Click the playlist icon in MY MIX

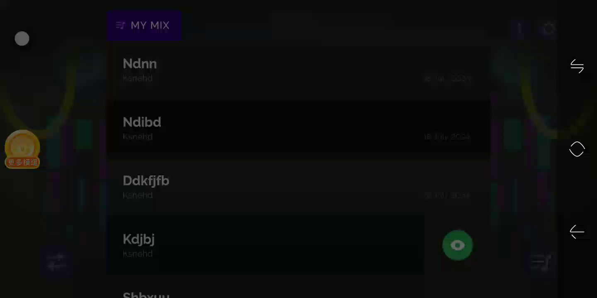pos(121,26)
